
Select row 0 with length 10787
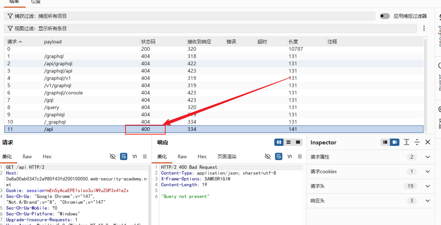[214, 49]
